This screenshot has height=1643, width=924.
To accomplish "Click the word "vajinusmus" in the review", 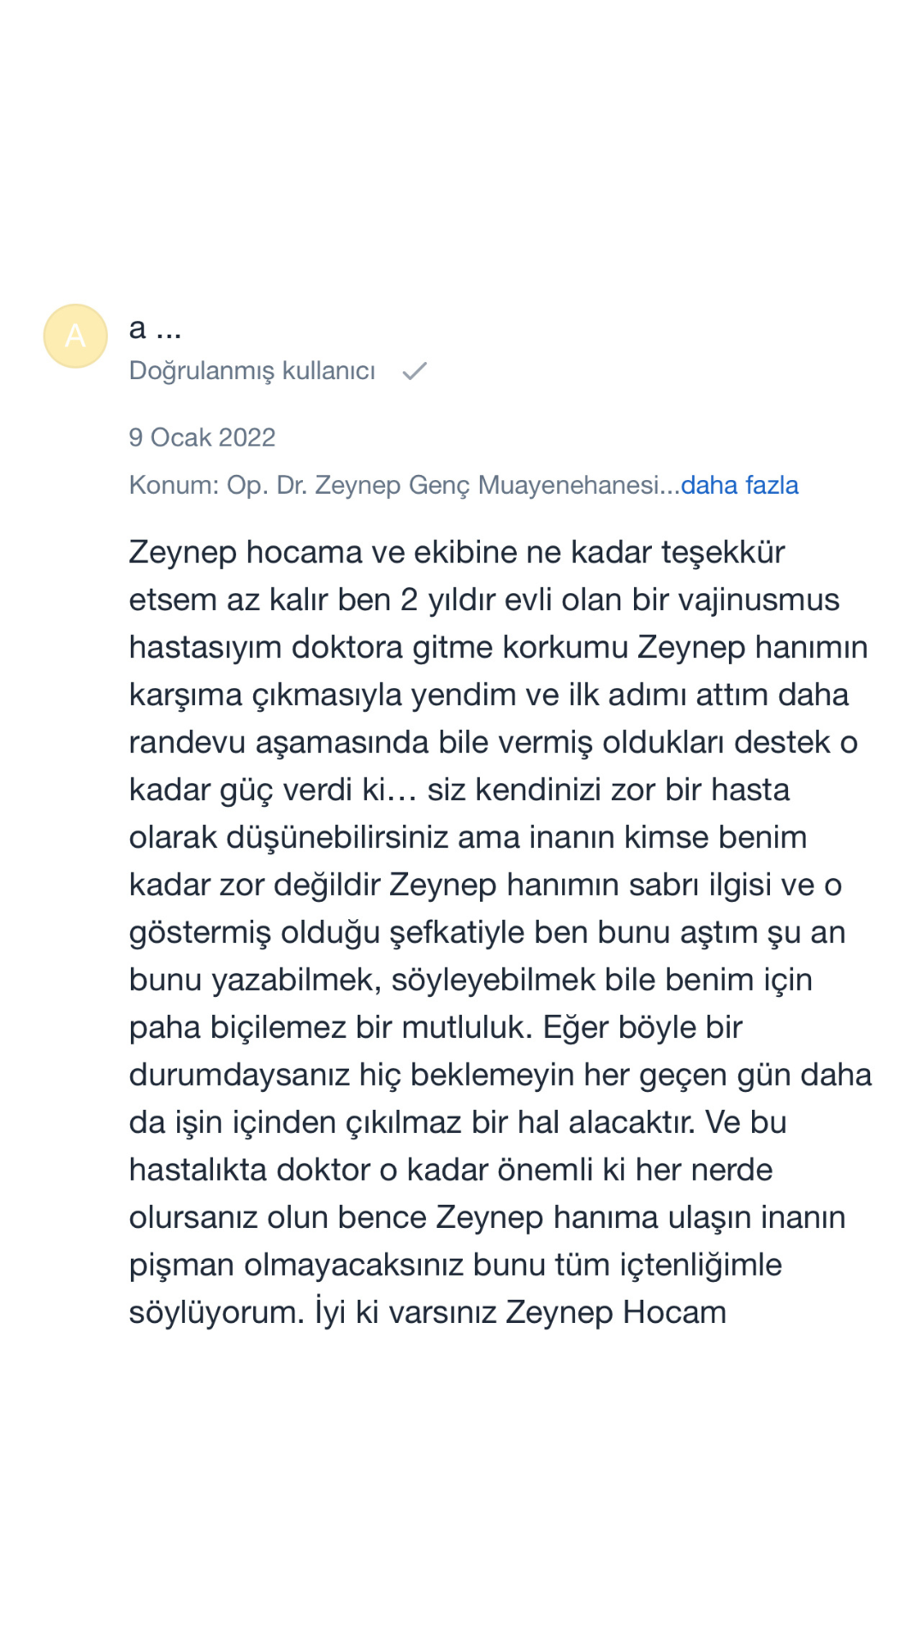I will coord(758,600).
